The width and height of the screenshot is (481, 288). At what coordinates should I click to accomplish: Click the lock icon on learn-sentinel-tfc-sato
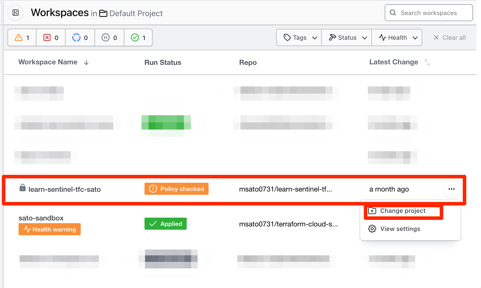23,189
